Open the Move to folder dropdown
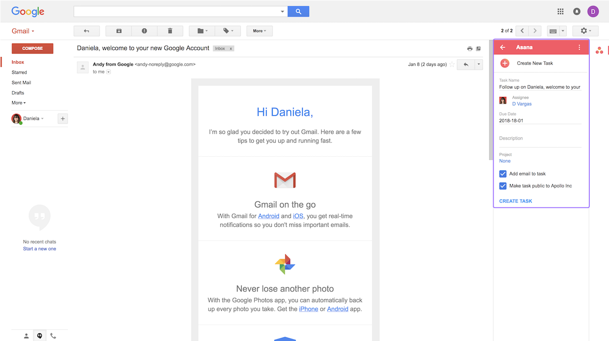The width and height of the screenshot is (609, 341). coord(202,31)
